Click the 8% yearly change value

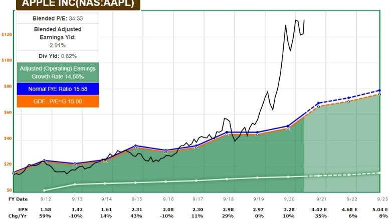click(x=384, y=216)
